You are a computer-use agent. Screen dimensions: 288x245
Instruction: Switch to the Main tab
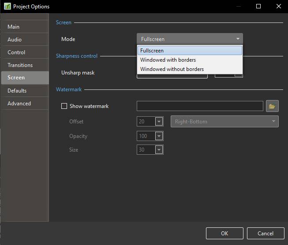point(25,26)
